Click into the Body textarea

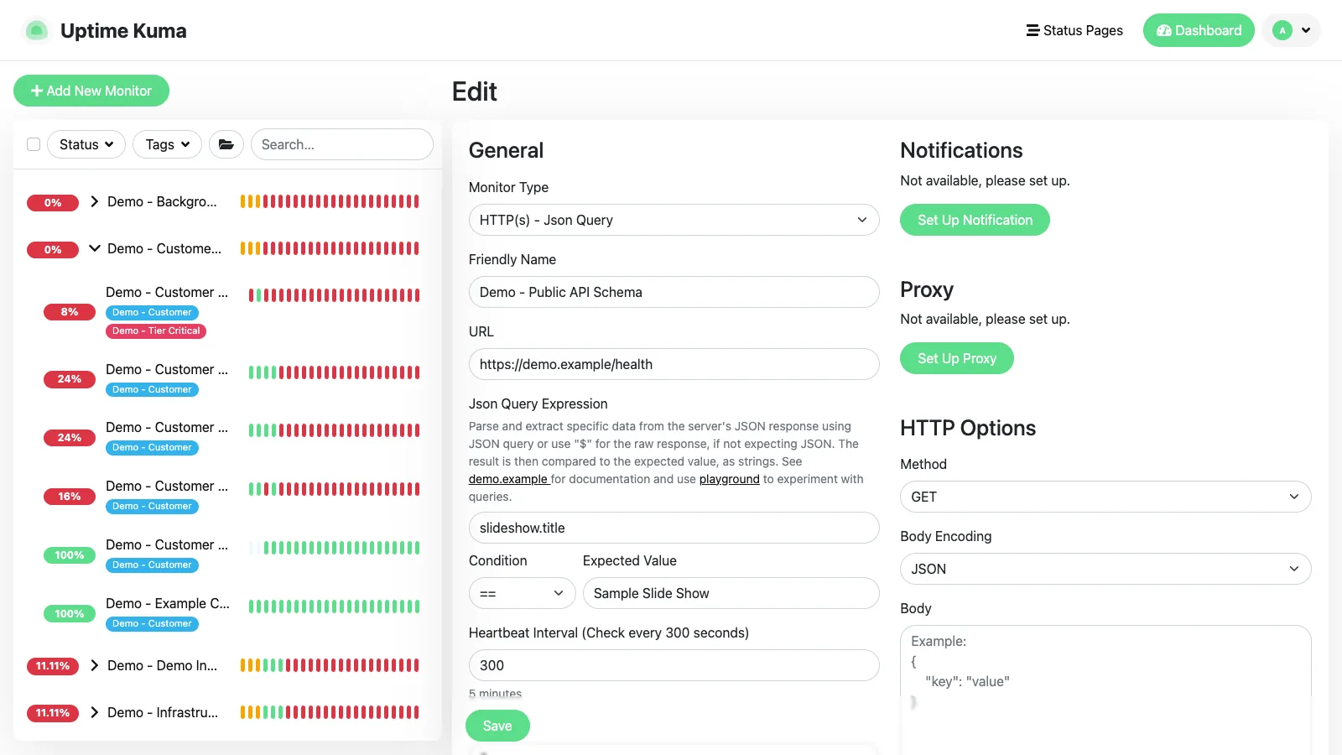coord(1105,690)
